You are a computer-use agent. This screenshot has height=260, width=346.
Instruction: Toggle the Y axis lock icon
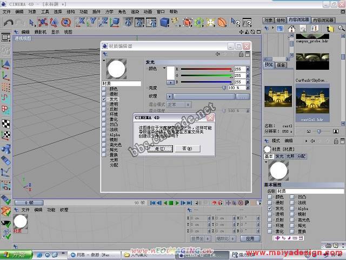pos(91,23)
